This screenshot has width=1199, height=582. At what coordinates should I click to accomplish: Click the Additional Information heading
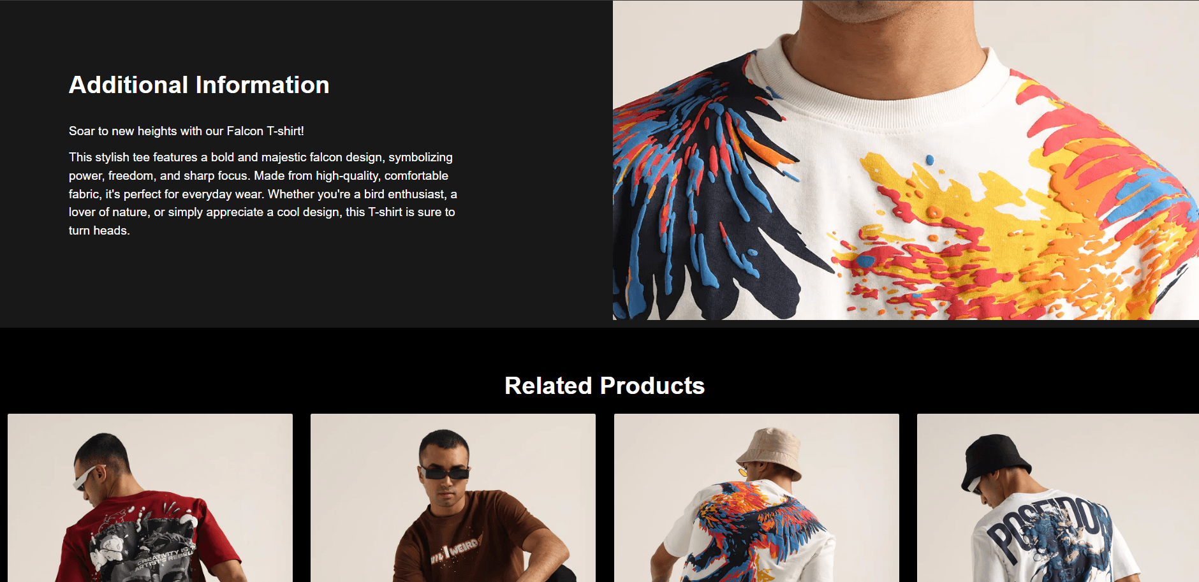click(199, 85)
